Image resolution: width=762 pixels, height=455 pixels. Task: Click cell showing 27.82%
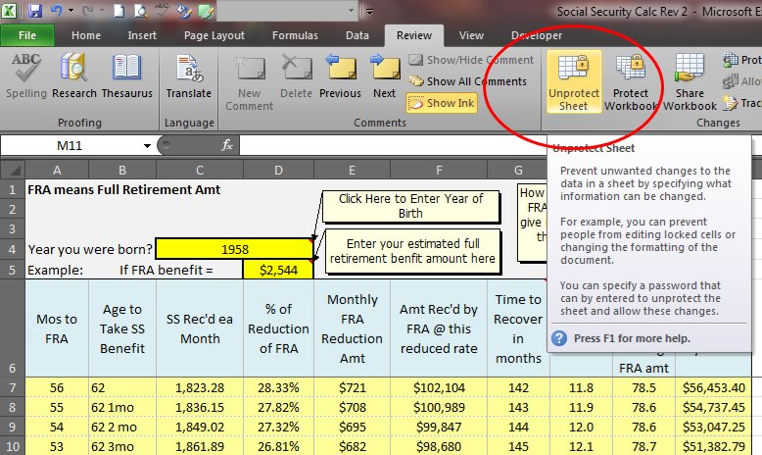coord(278,407)
